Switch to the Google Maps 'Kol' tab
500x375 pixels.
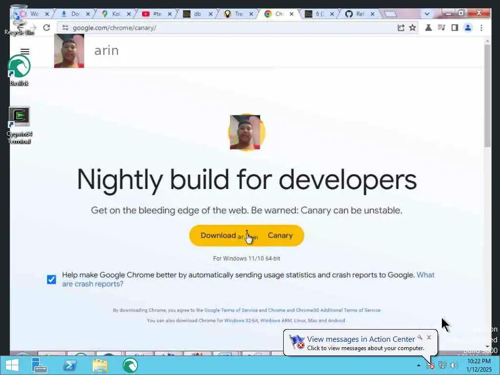pos(116,14)
